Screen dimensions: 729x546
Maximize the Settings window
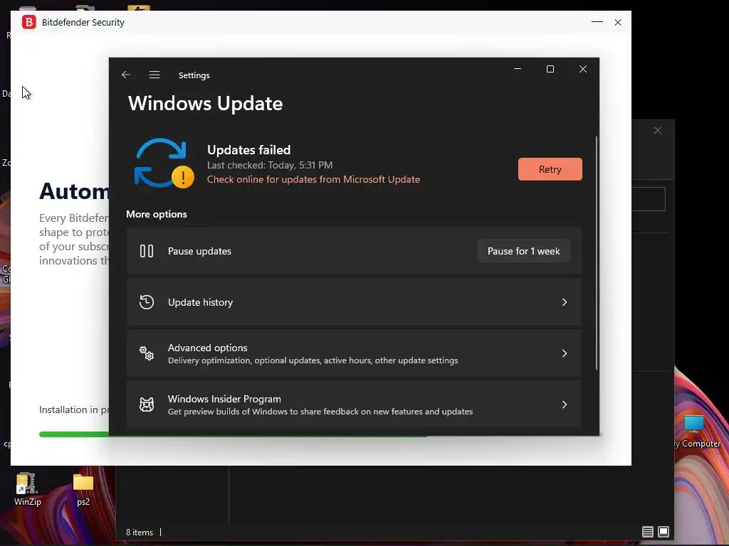tap(550, 69)
